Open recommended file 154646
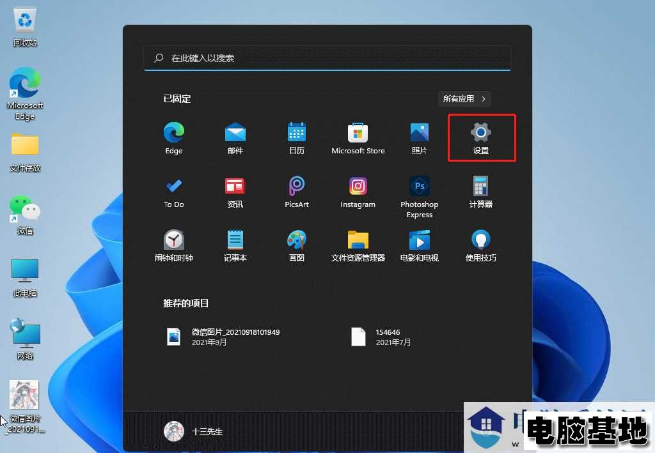 pyautogui.click(x=381, y=337)
